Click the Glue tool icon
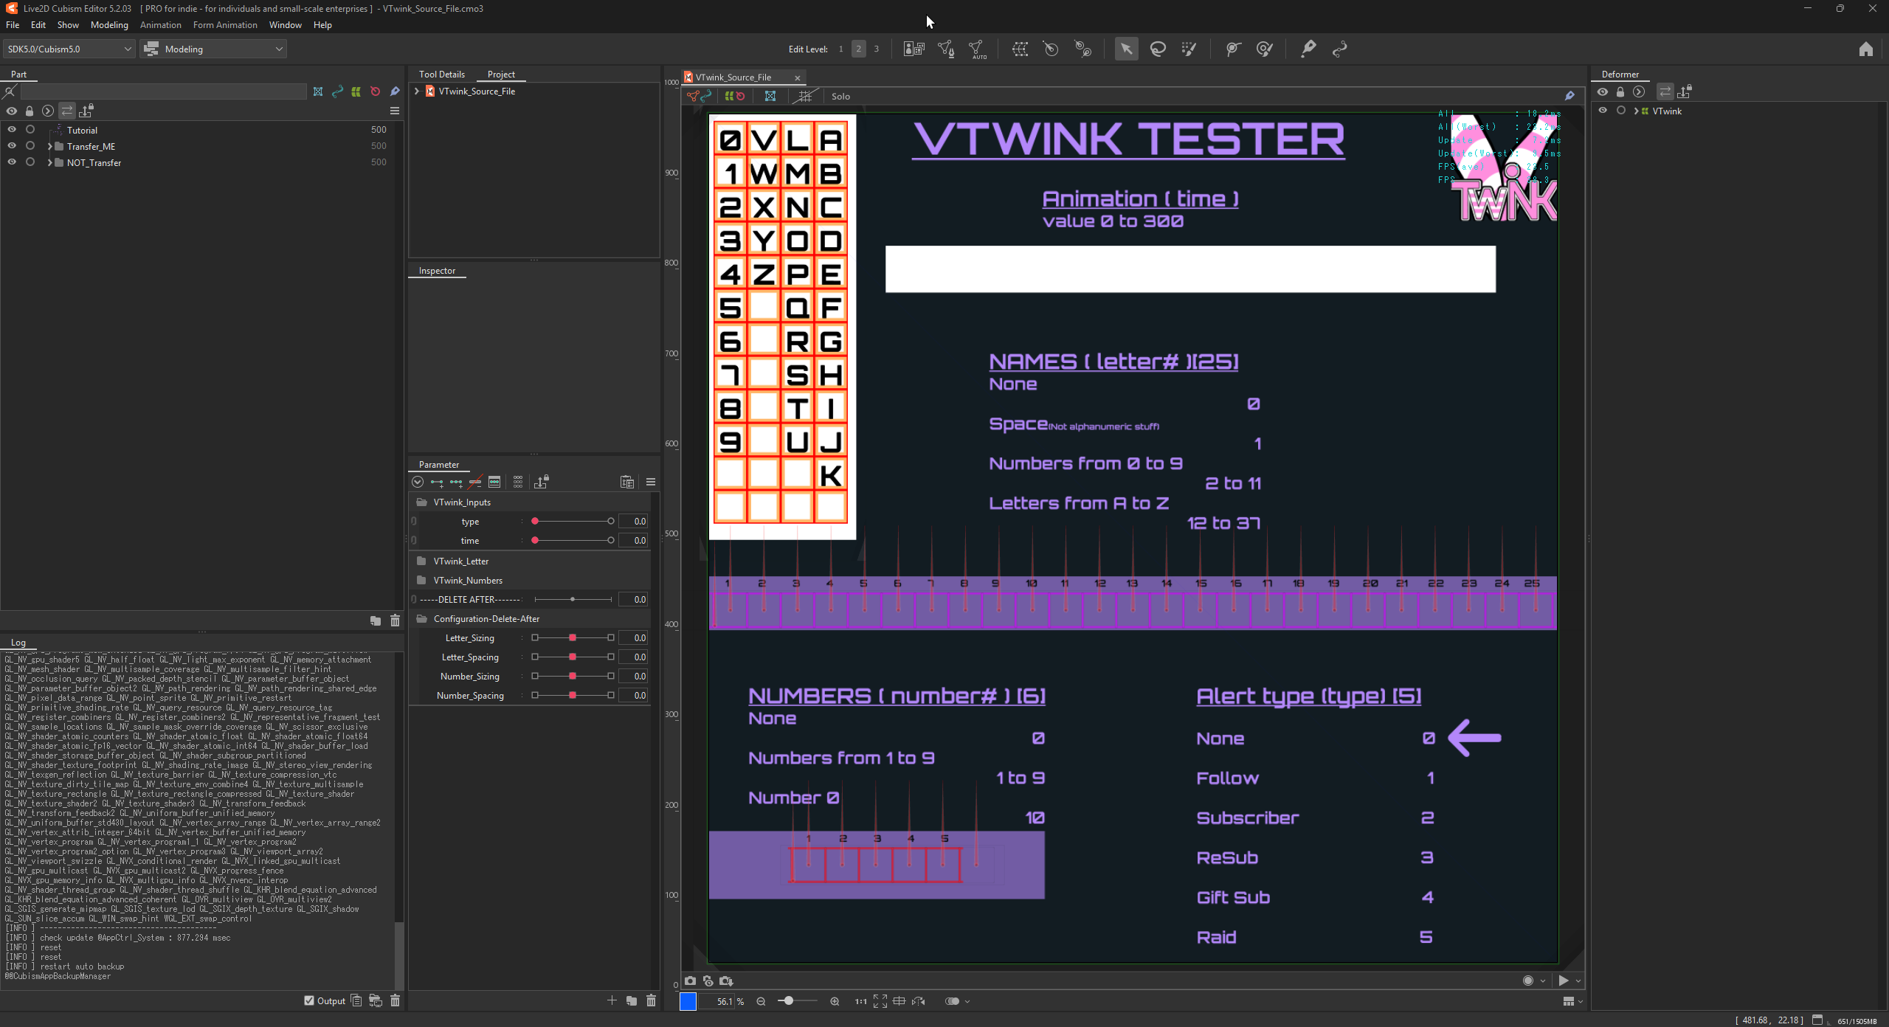 [x=1308, y=49]
